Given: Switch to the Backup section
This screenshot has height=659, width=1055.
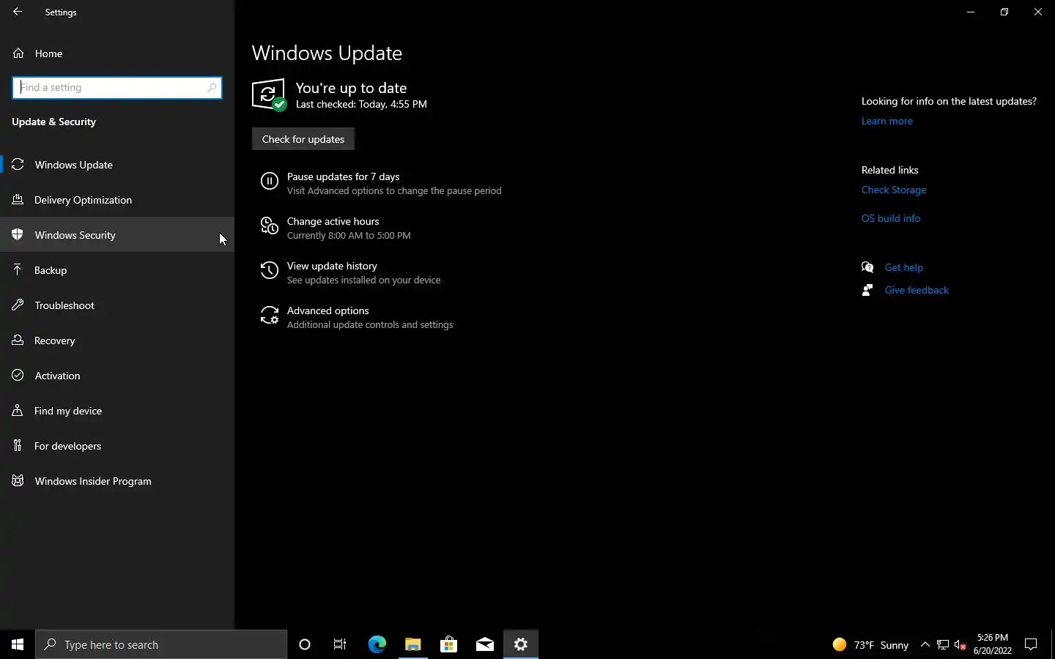Looking at the screenshot, I should click(117, 270).
